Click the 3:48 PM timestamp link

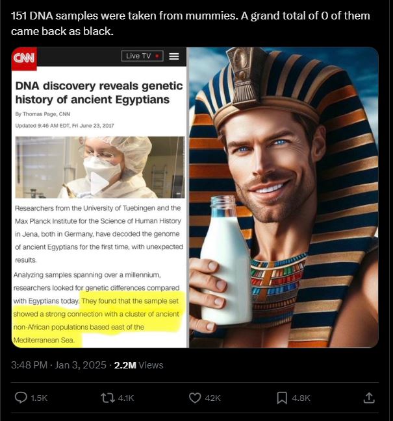29,365
